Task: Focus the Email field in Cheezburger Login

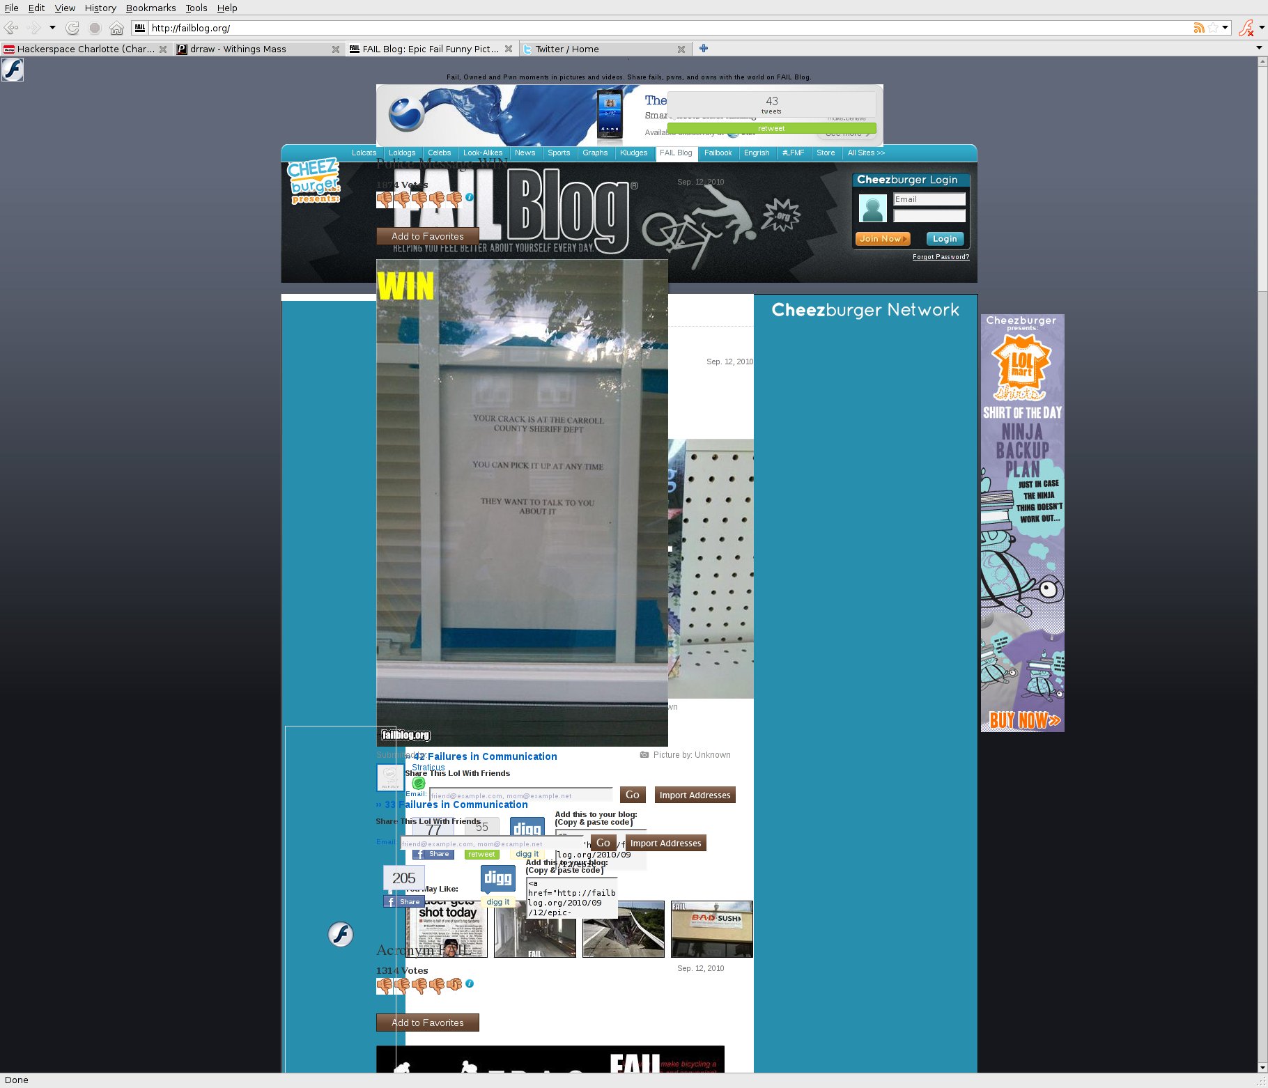Action: point(929,199)
